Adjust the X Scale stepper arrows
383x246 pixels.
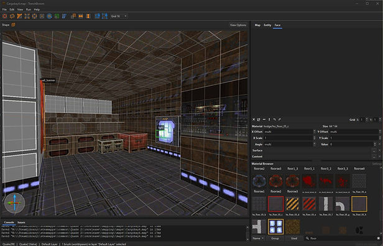point(315,138)
